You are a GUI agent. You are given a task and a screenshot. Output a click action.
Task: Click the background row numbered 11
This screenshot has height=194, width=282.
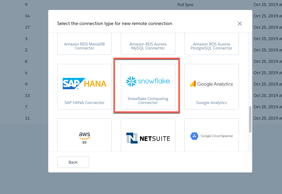coord(27,118)
